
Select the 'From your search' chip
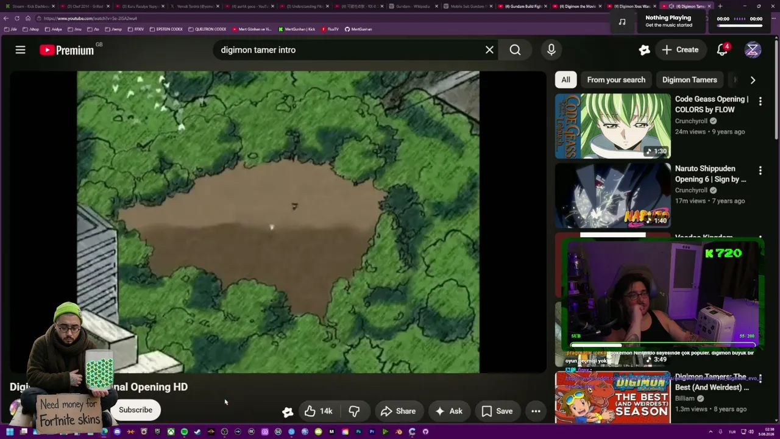click(x=616, y=80)
